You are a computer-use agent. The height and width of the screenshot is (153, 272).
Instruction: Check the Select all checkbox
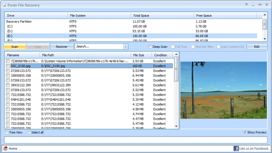29,132
